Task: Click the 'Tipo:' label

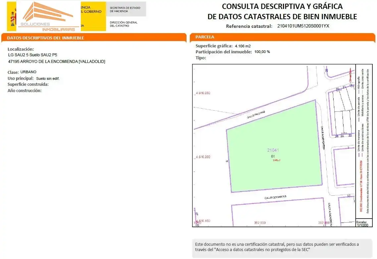Action: pos(201,58)
